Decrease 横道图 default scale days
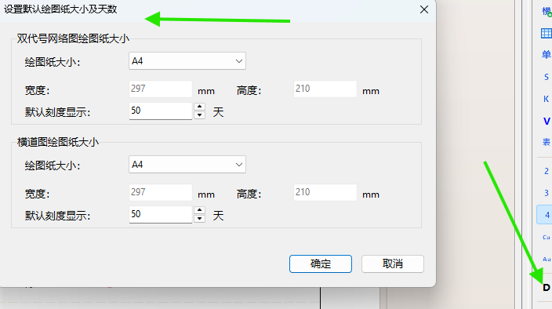The image size is (552, 309). (x=200, y=219)
